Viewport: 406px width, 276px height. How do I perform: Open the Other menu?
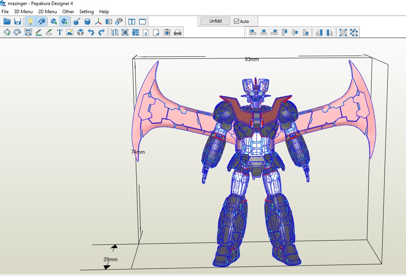68,12
